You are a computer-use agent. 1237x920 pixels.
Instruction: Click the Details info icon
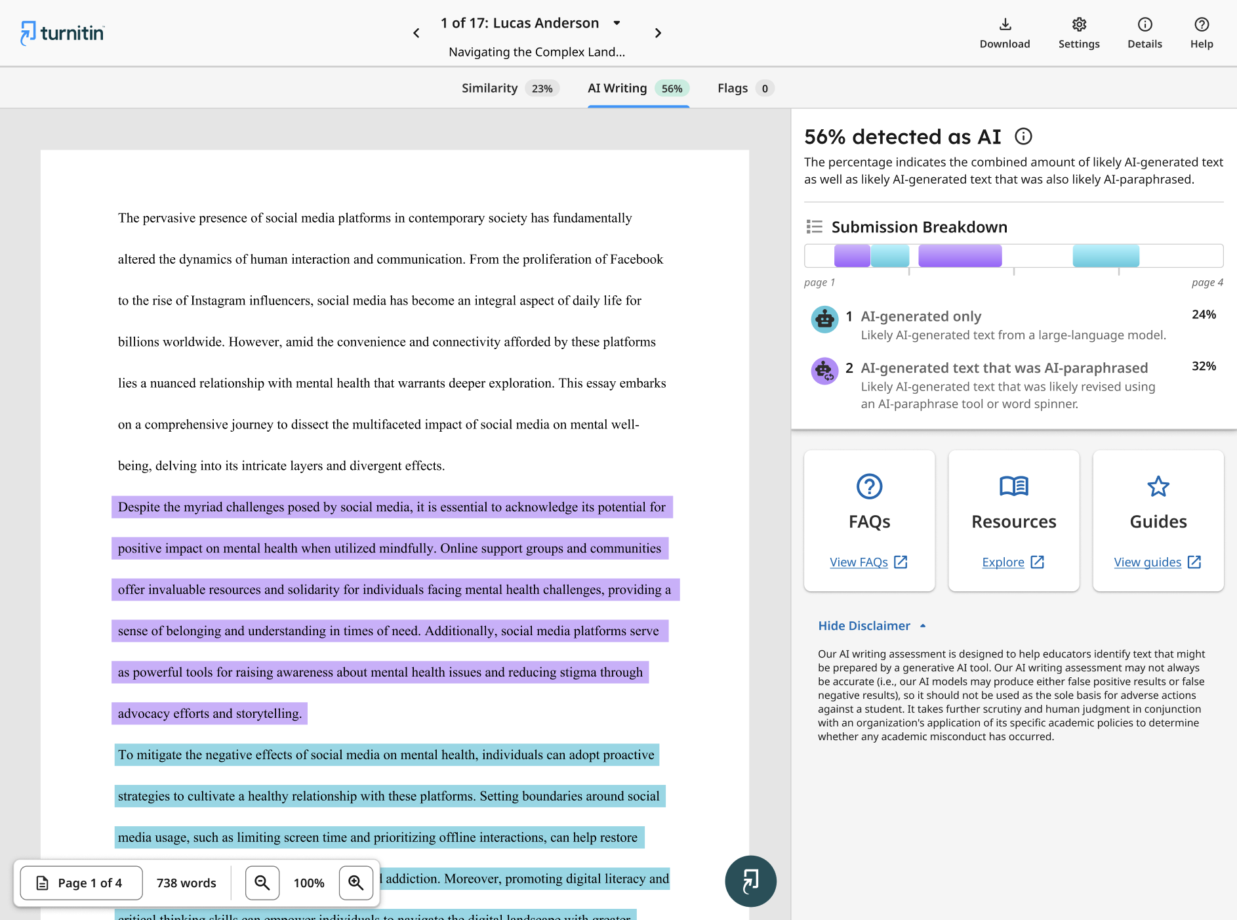point(1145,24)
